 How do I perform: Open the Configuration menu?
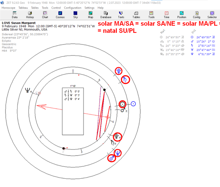point(73,8)
